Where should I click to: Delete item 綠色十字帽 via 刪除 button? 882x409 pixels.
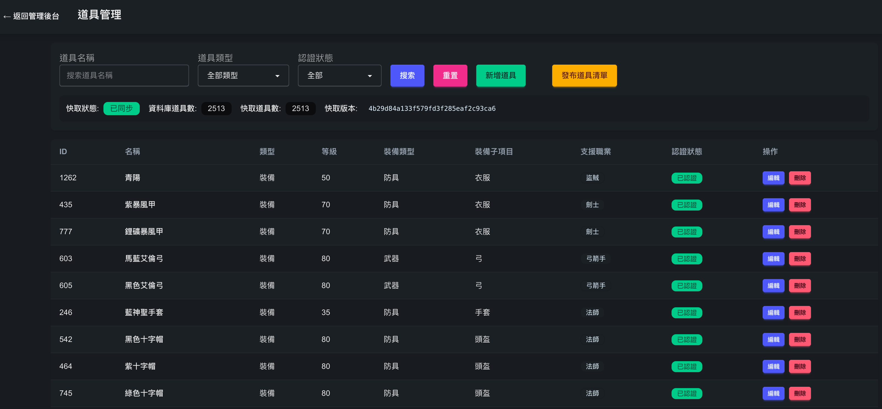pos(799,393)
